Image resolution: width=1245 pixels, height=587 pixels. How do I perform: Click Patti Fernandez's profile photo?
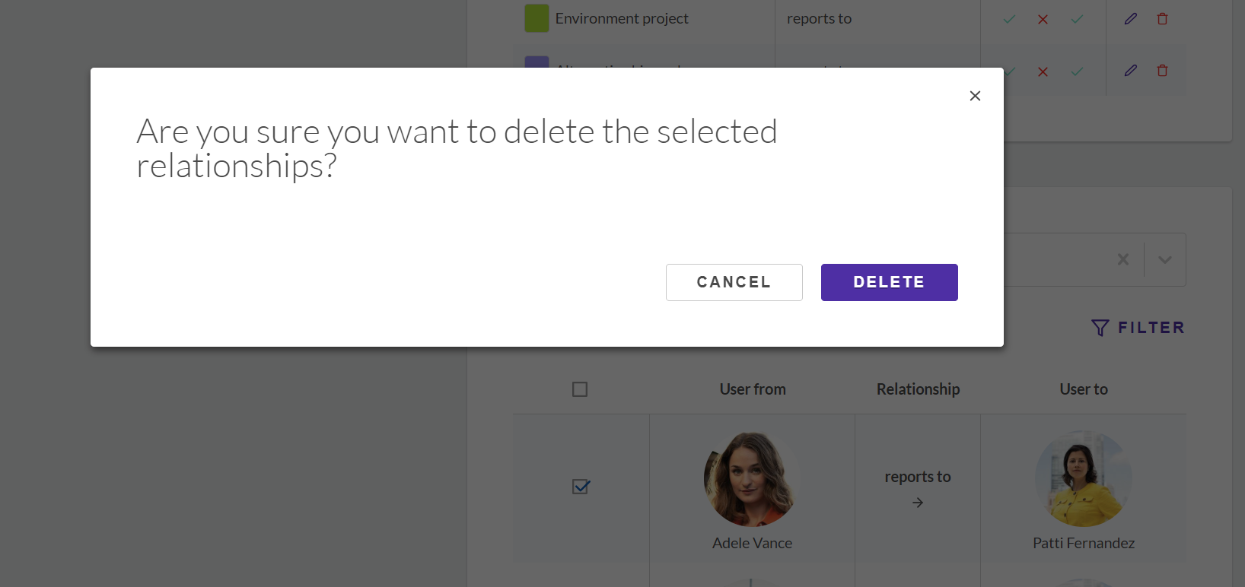(1084, 479)
